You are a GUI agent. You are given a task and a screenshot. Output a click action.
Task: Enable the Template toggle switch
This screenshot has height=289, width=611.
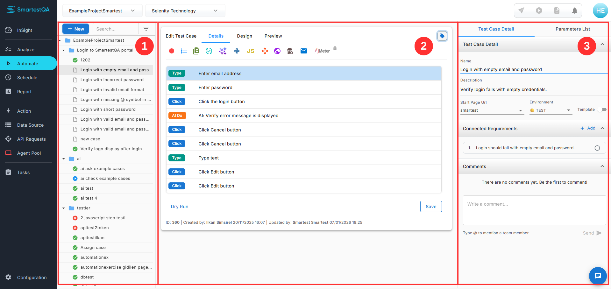[602, 109]
